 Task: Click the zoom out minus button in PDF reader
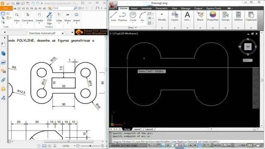pyautogui.click(x=78, y=146)
